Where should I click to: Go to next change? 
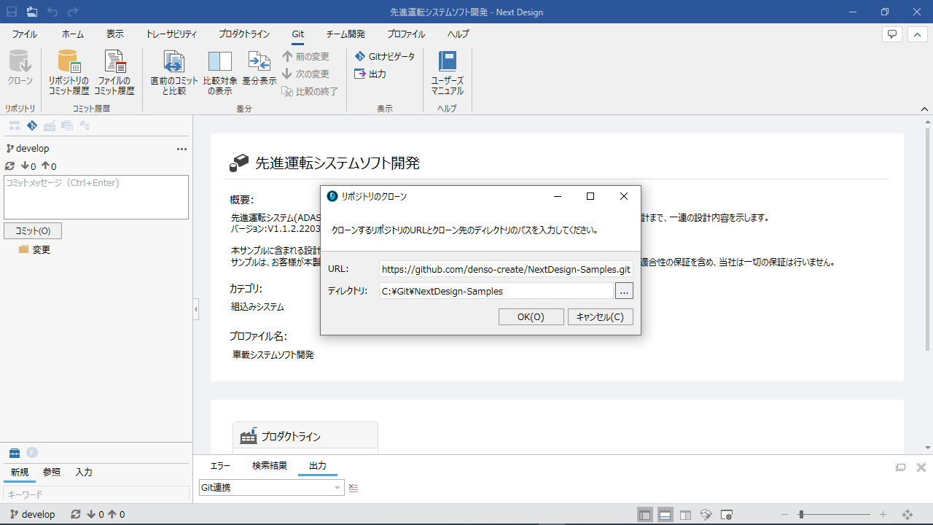(x=306, y=74)
